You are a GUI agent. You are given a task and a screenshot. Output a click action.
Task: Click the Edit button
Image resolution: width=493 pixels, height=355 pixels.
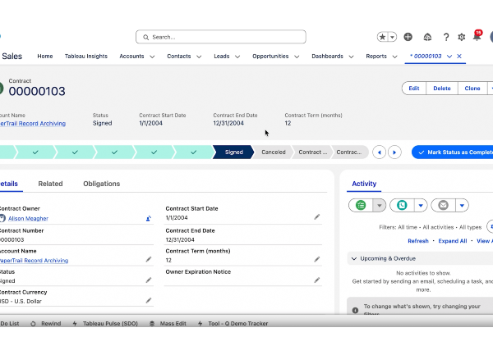coord(414,89)
